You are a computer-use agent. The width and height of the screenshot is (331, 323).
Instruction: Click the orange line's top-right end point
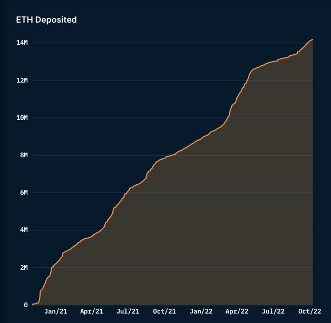(x=313, y=39)
